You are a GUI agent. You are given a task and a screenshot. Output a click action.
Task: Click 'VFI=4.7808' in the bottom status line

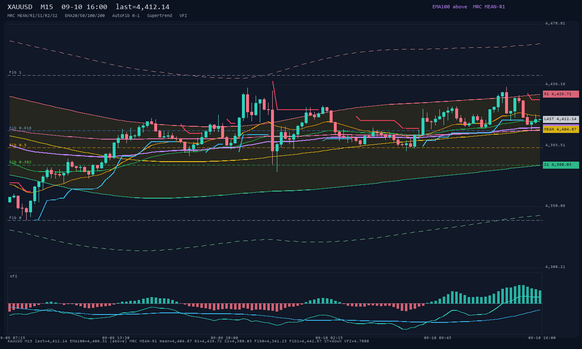[x=357, y=341]
